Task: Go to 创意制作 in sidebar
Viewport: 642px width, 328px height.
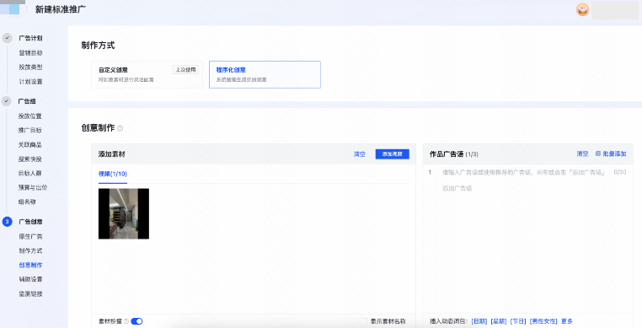Action: pyautogui.click(x=30, y=266)
